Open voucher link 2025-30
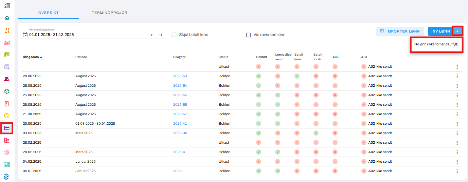Image resolution: width=468 pixels, height=182 pixels. coord(180,133)
